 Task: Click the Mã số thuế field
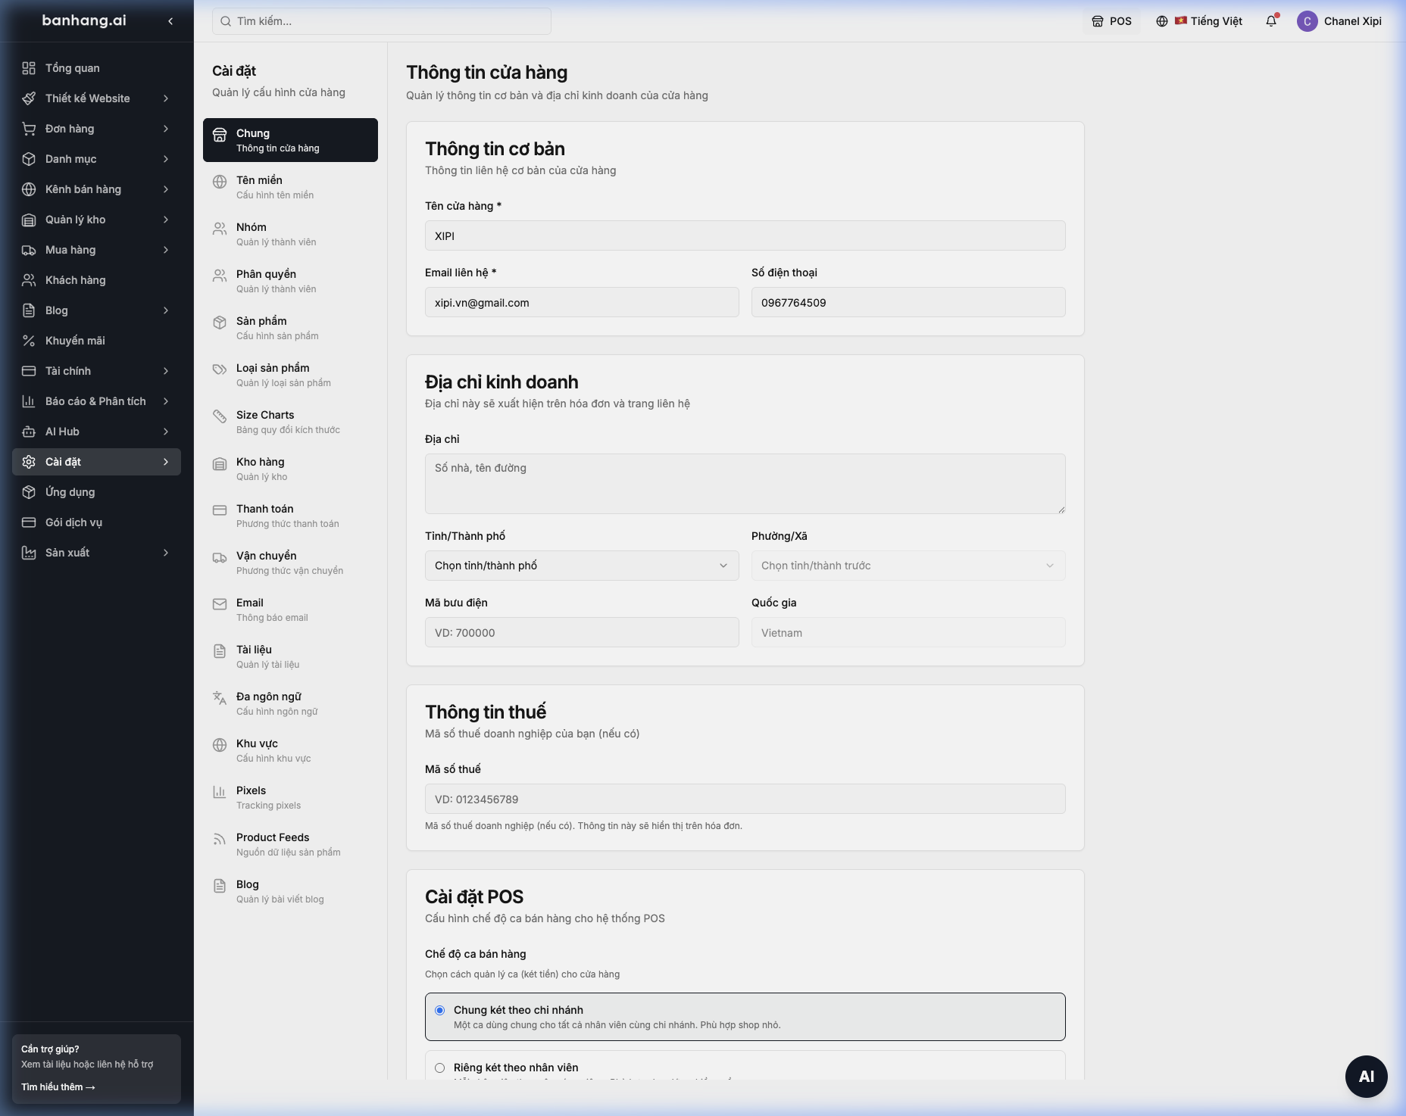click(x=745, y=799)
